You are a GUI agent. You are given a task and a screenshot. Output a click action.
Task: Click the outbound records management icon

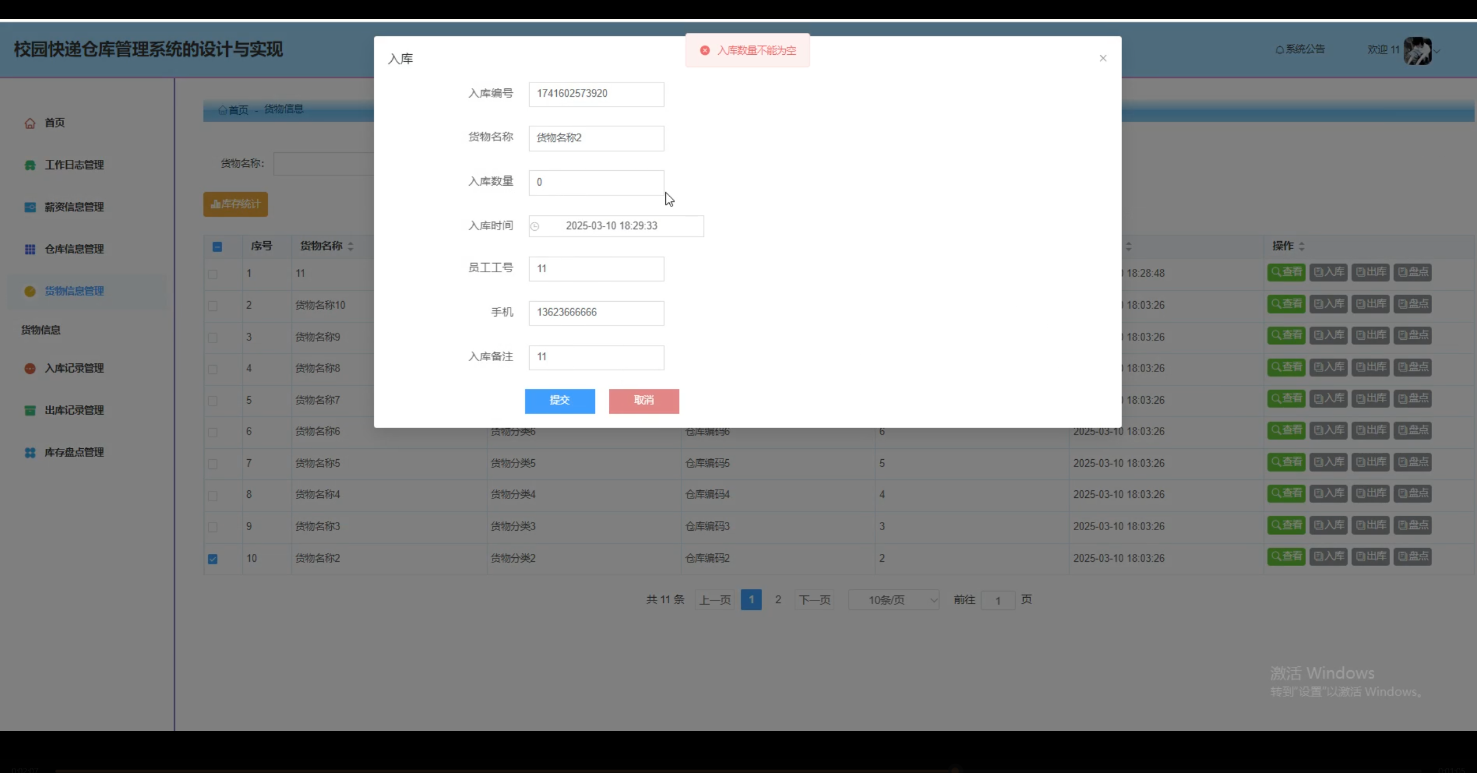(30, 410)
